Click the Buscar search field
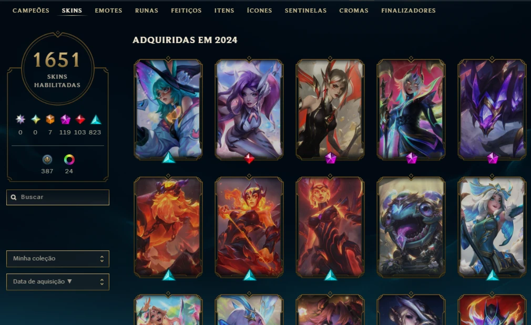The image size is (531, 325). 58,197
